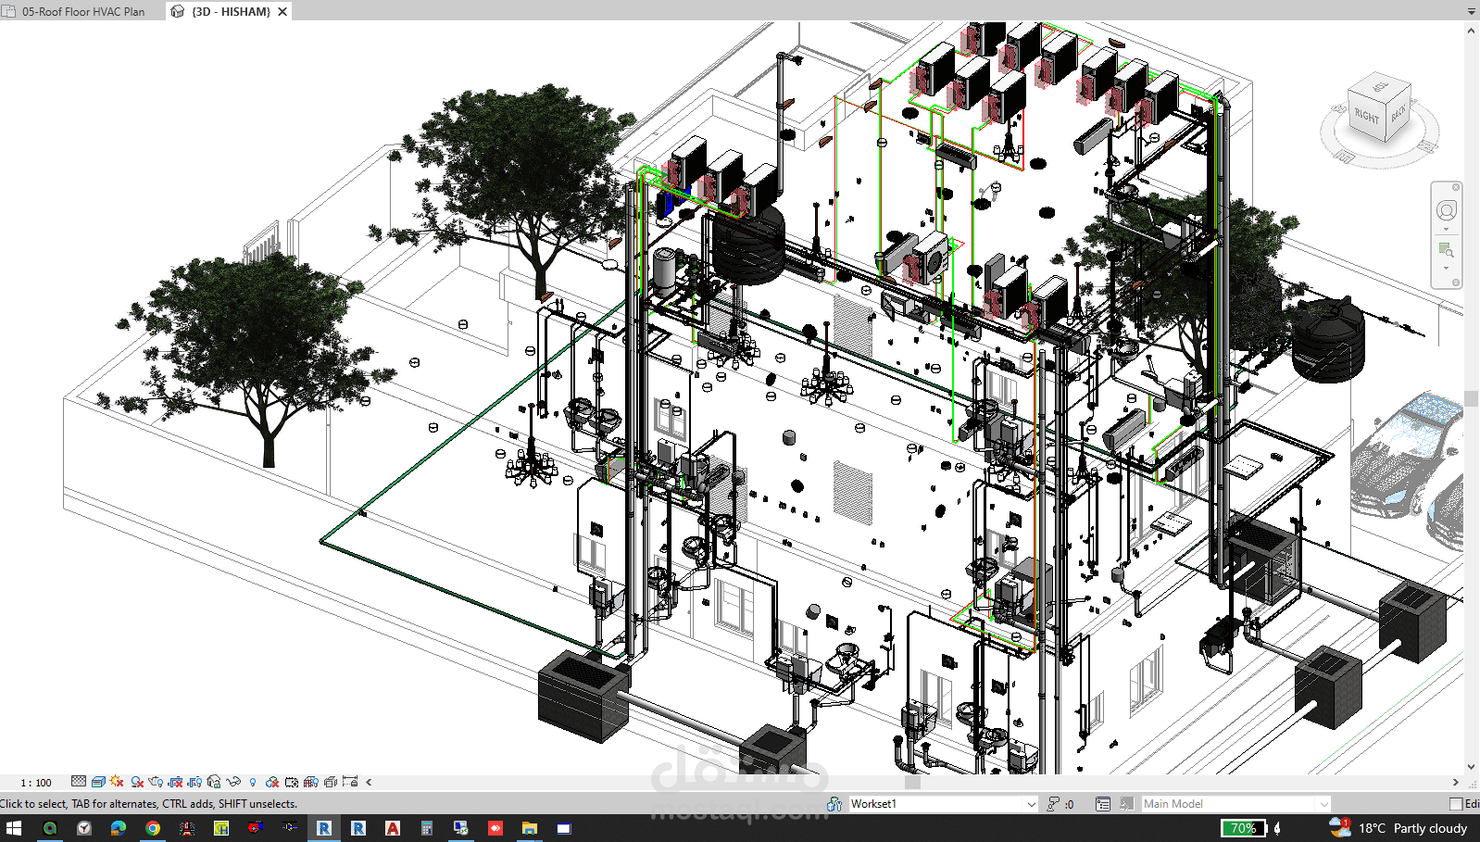Expand the steering wheels dropdown arrow
The height and width of the screenshot is (842, 1480).
point(1447,230)
